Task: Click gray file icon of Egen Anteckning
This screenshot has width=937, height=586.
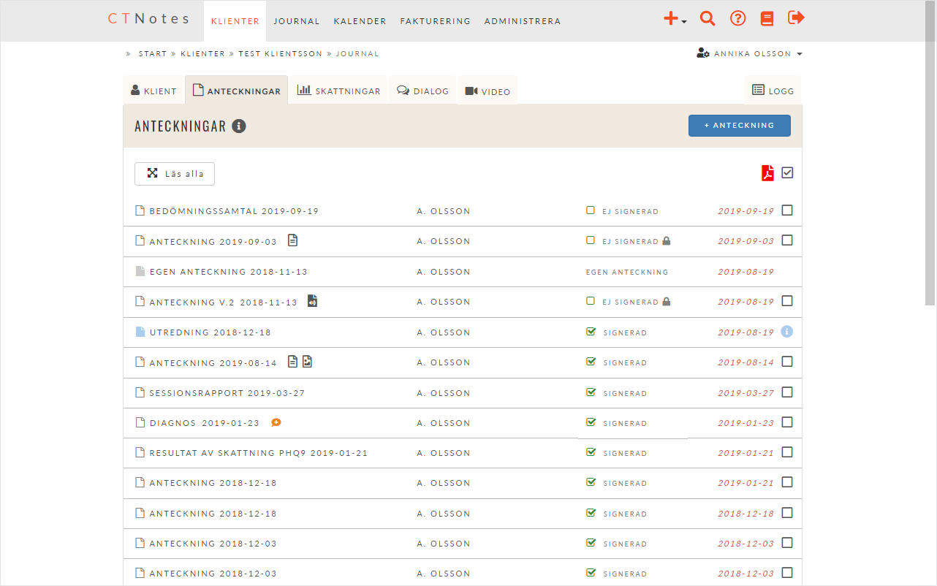Action: (x=140, y=271)
